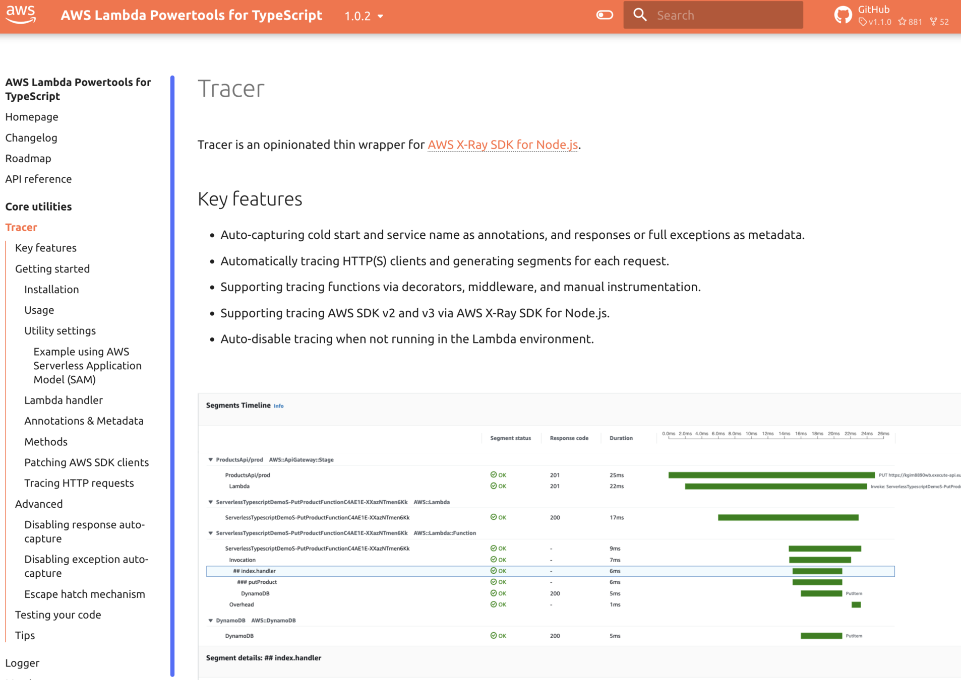Click the site title in header

pyautogui.click(x=191, y=16)
